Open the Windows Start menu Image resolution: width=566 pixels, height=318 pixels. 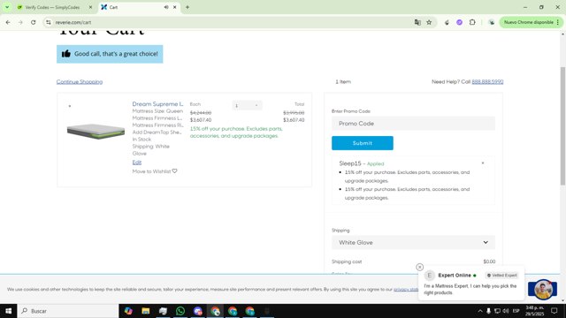click(x=8, y=311)
